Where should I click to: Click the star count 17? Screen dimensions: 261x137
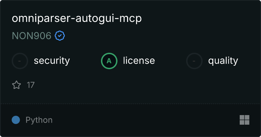point(31,85)
